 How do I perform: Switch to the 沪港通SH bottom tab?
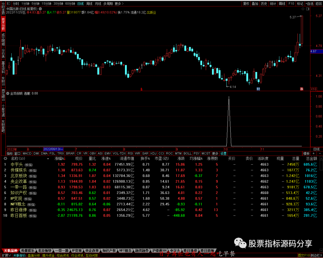point(159,251)
